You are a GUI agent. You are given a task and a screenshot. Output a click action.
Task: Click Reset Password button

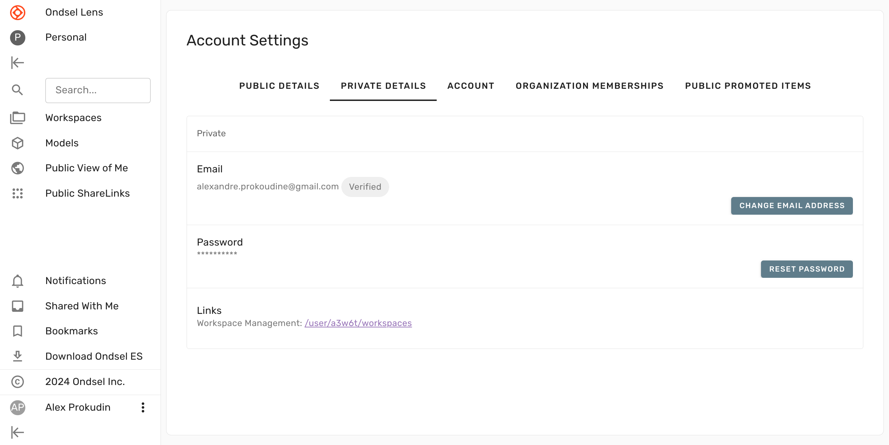(806, 269)
